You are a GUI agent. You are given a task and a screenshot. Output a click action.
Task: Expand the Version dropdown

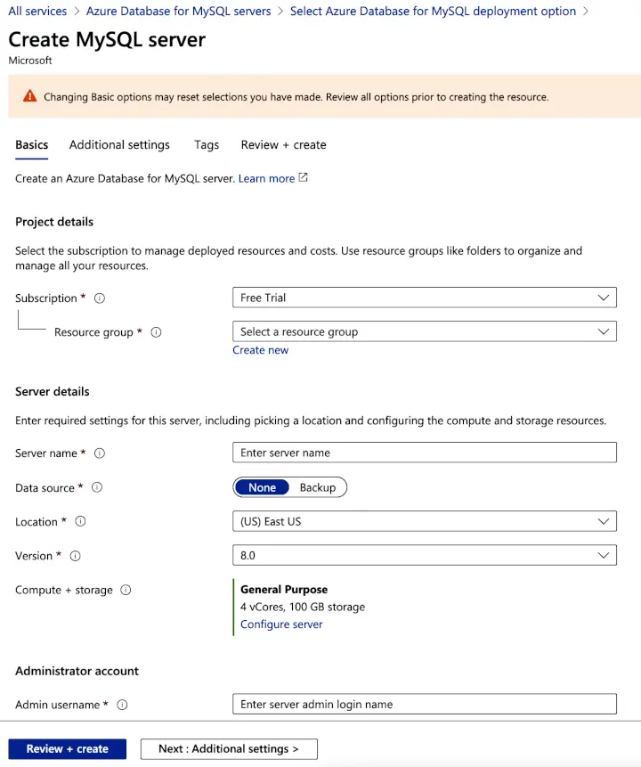424,555
